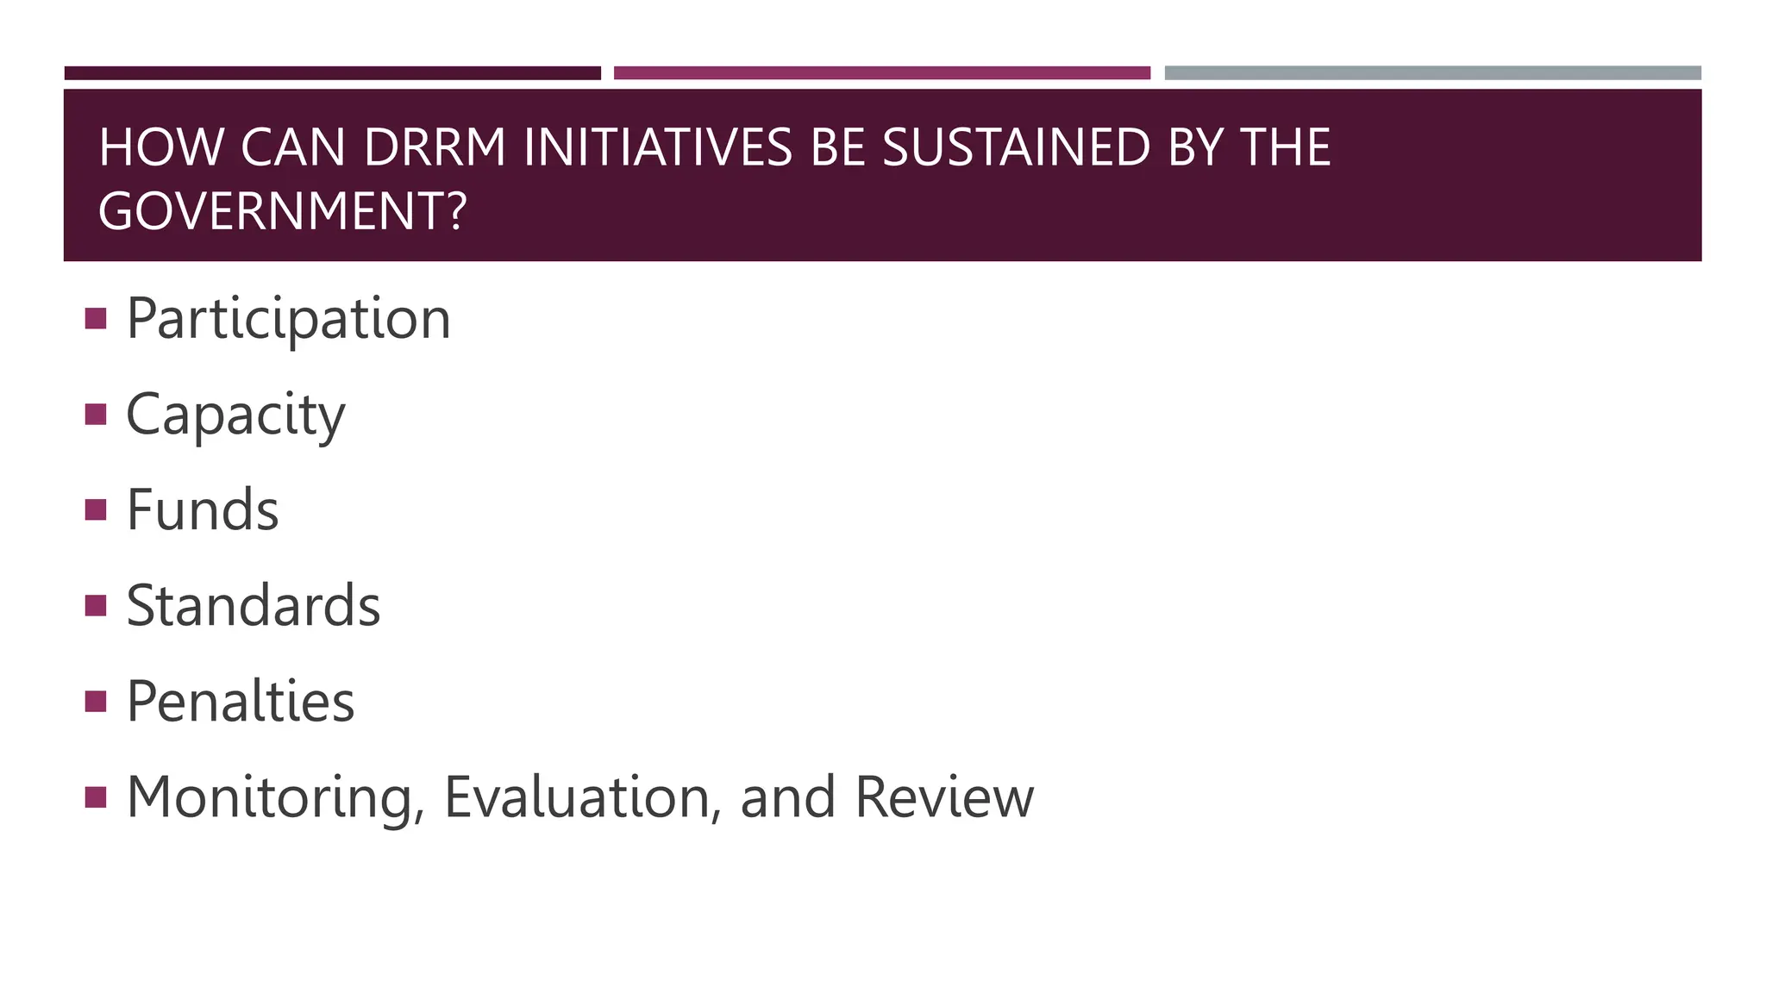The height and width of the screenshot is (993, 1766).
Task: Click the square bullet marker beside Funds
Action: click(96, 510)
